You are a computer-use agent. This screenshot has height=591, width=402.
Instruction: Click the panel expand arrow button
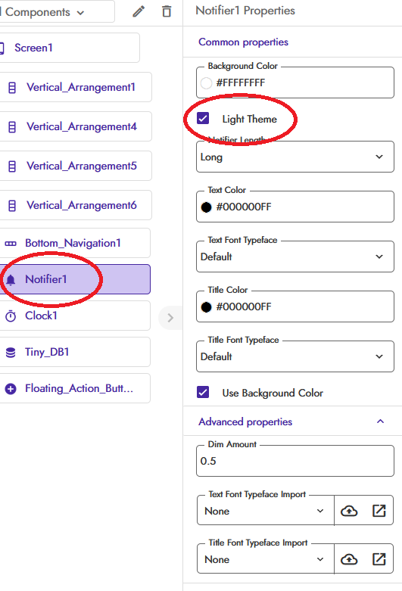tap(170, 318)
